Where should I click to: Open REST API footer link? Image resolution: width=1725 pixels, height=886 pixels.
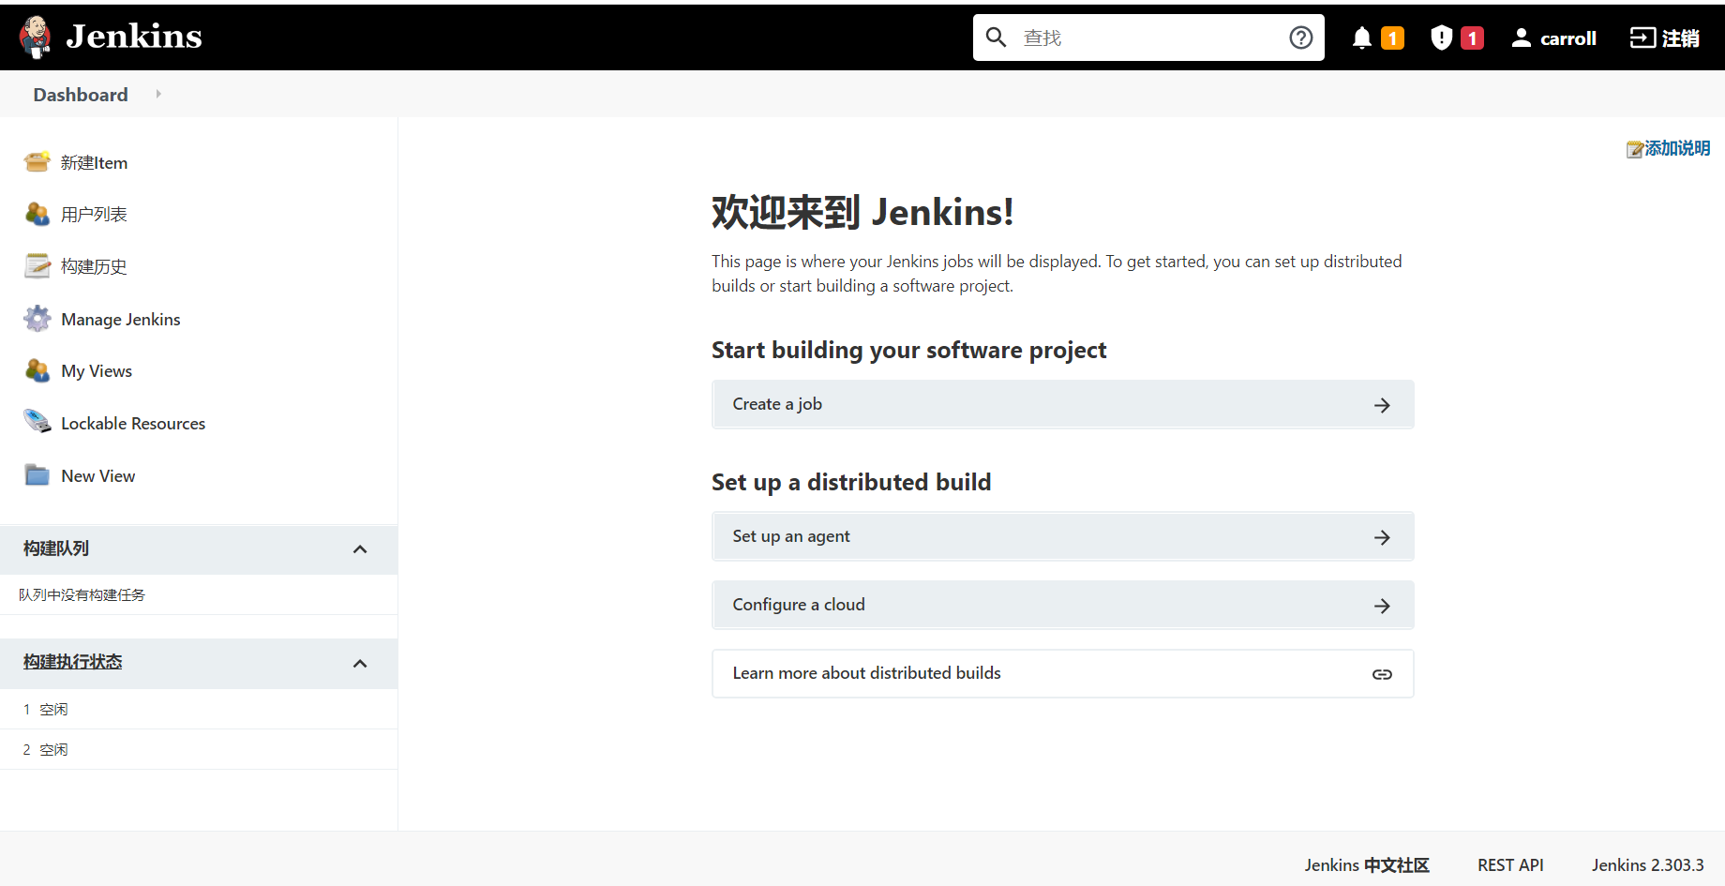[1510, 865]
